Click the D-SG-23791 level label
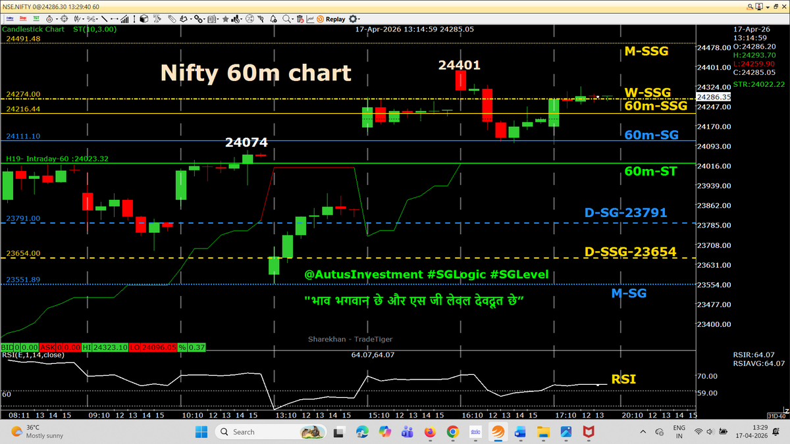 pos(625,212)
